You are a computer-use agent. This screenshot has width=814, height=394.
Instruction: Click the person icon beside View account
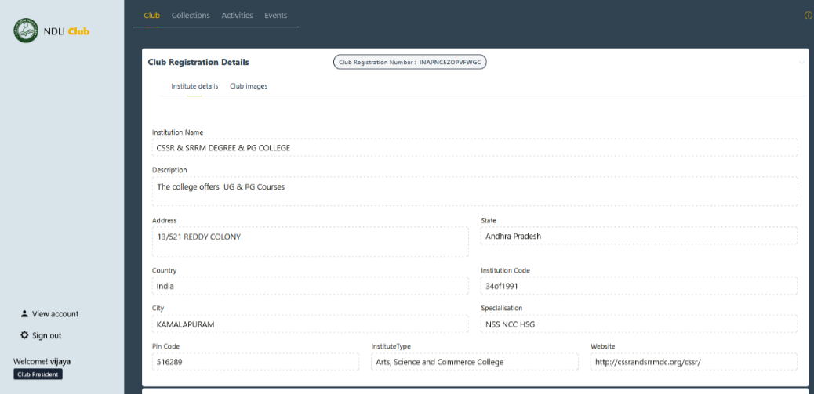24,313
